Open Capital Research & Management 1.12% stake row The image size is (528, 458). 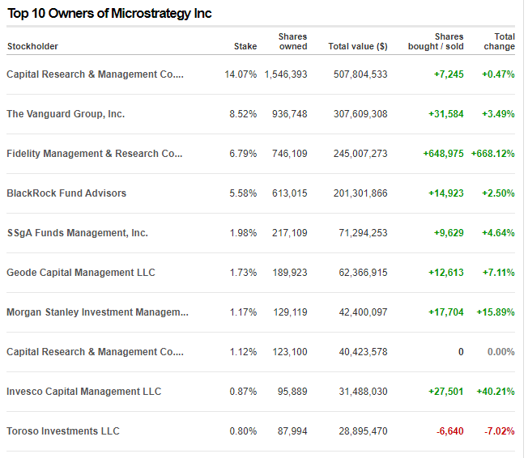click(x=95, y=352)
